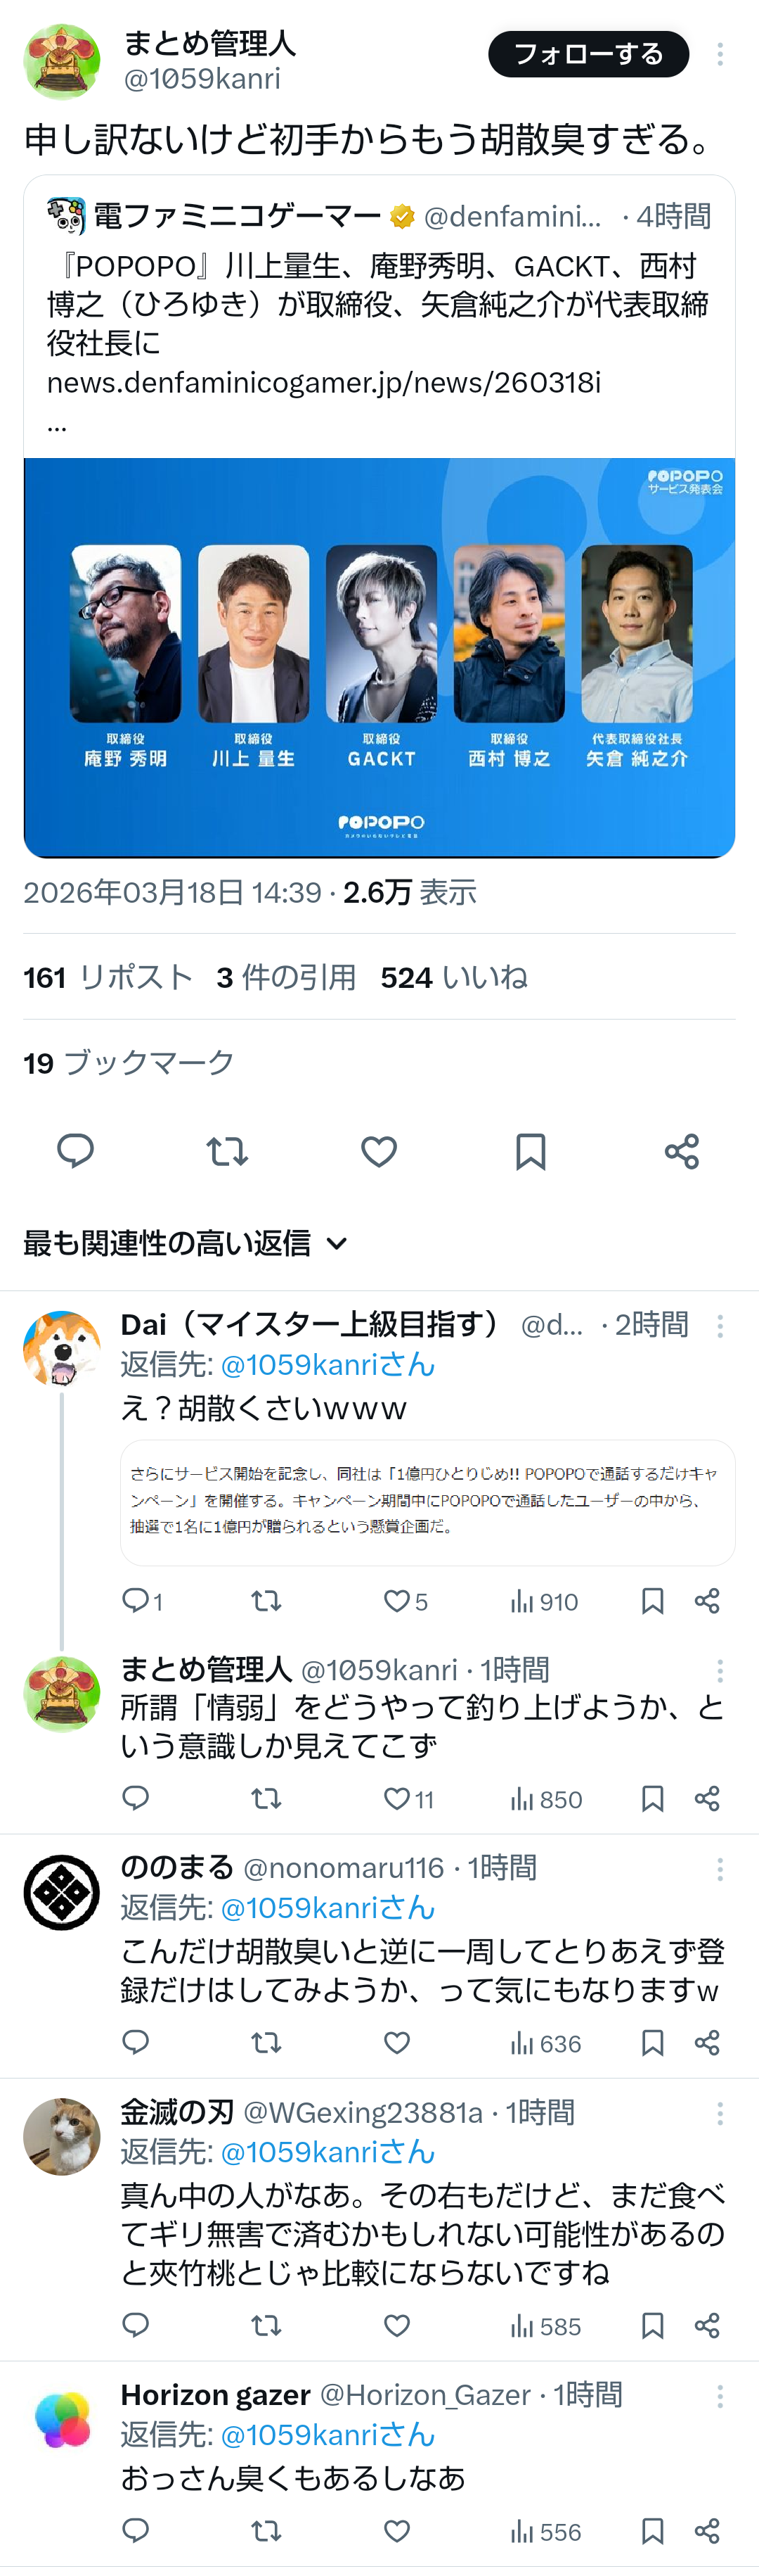
Task: Repost ののまる's reply
Action: point(266,2042)
